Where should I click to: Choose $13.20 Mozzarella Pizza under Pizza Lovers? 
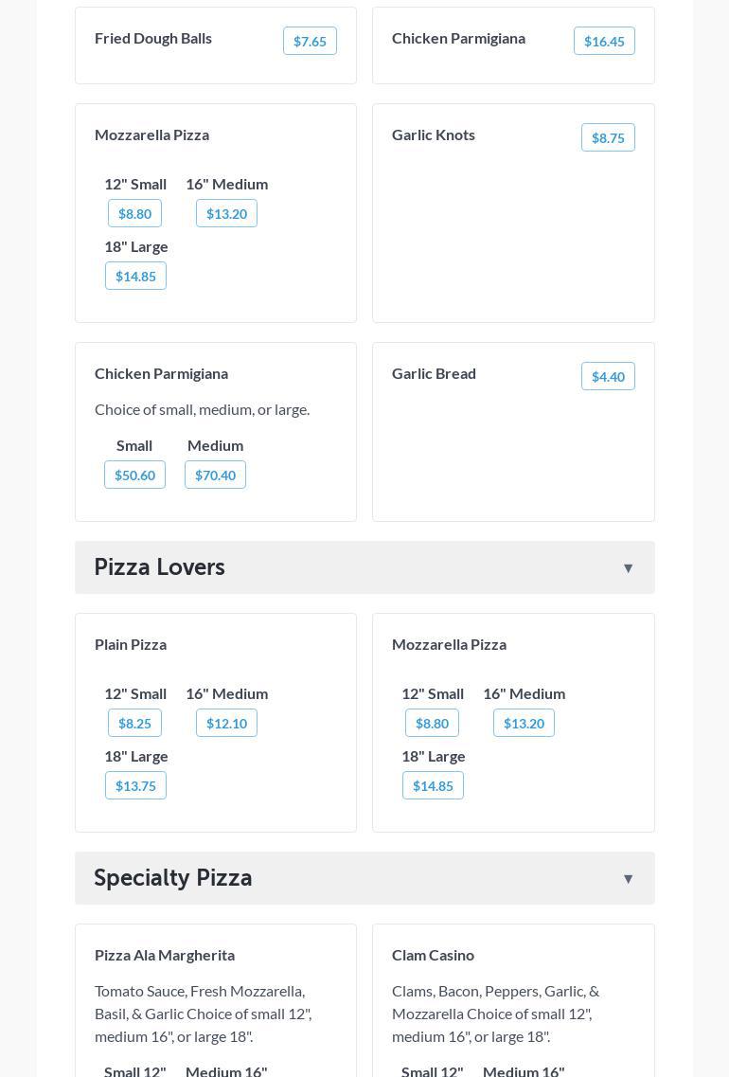(524, 723)
